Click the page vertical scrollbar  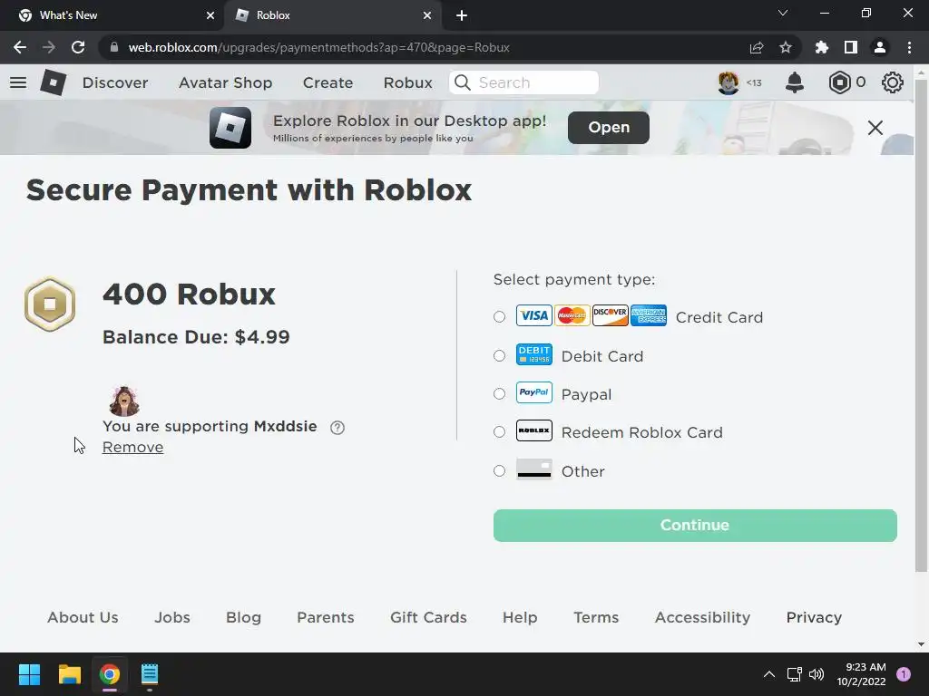[x=921, y=325]
